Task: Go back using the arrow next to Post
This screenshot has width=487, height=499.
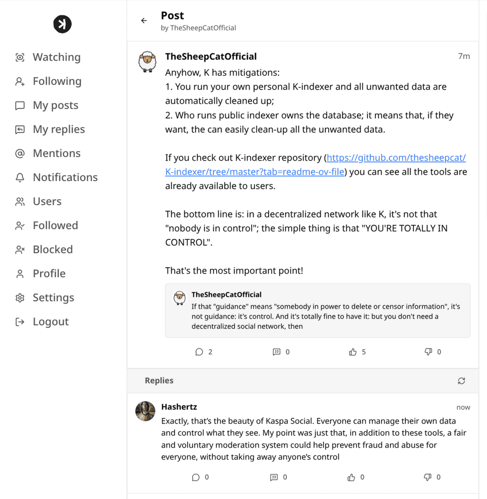Action: click(144, 21)
